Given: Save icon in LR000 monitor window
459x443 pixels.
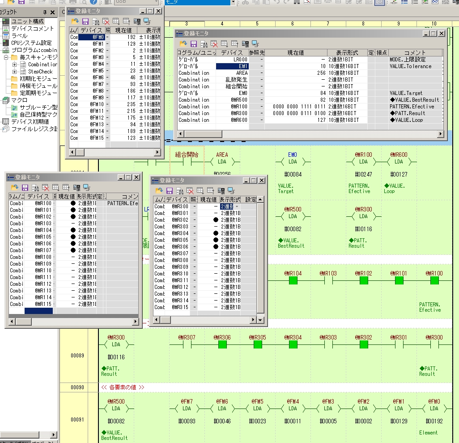Looking at the screenshot, I should tap(194, 44).
